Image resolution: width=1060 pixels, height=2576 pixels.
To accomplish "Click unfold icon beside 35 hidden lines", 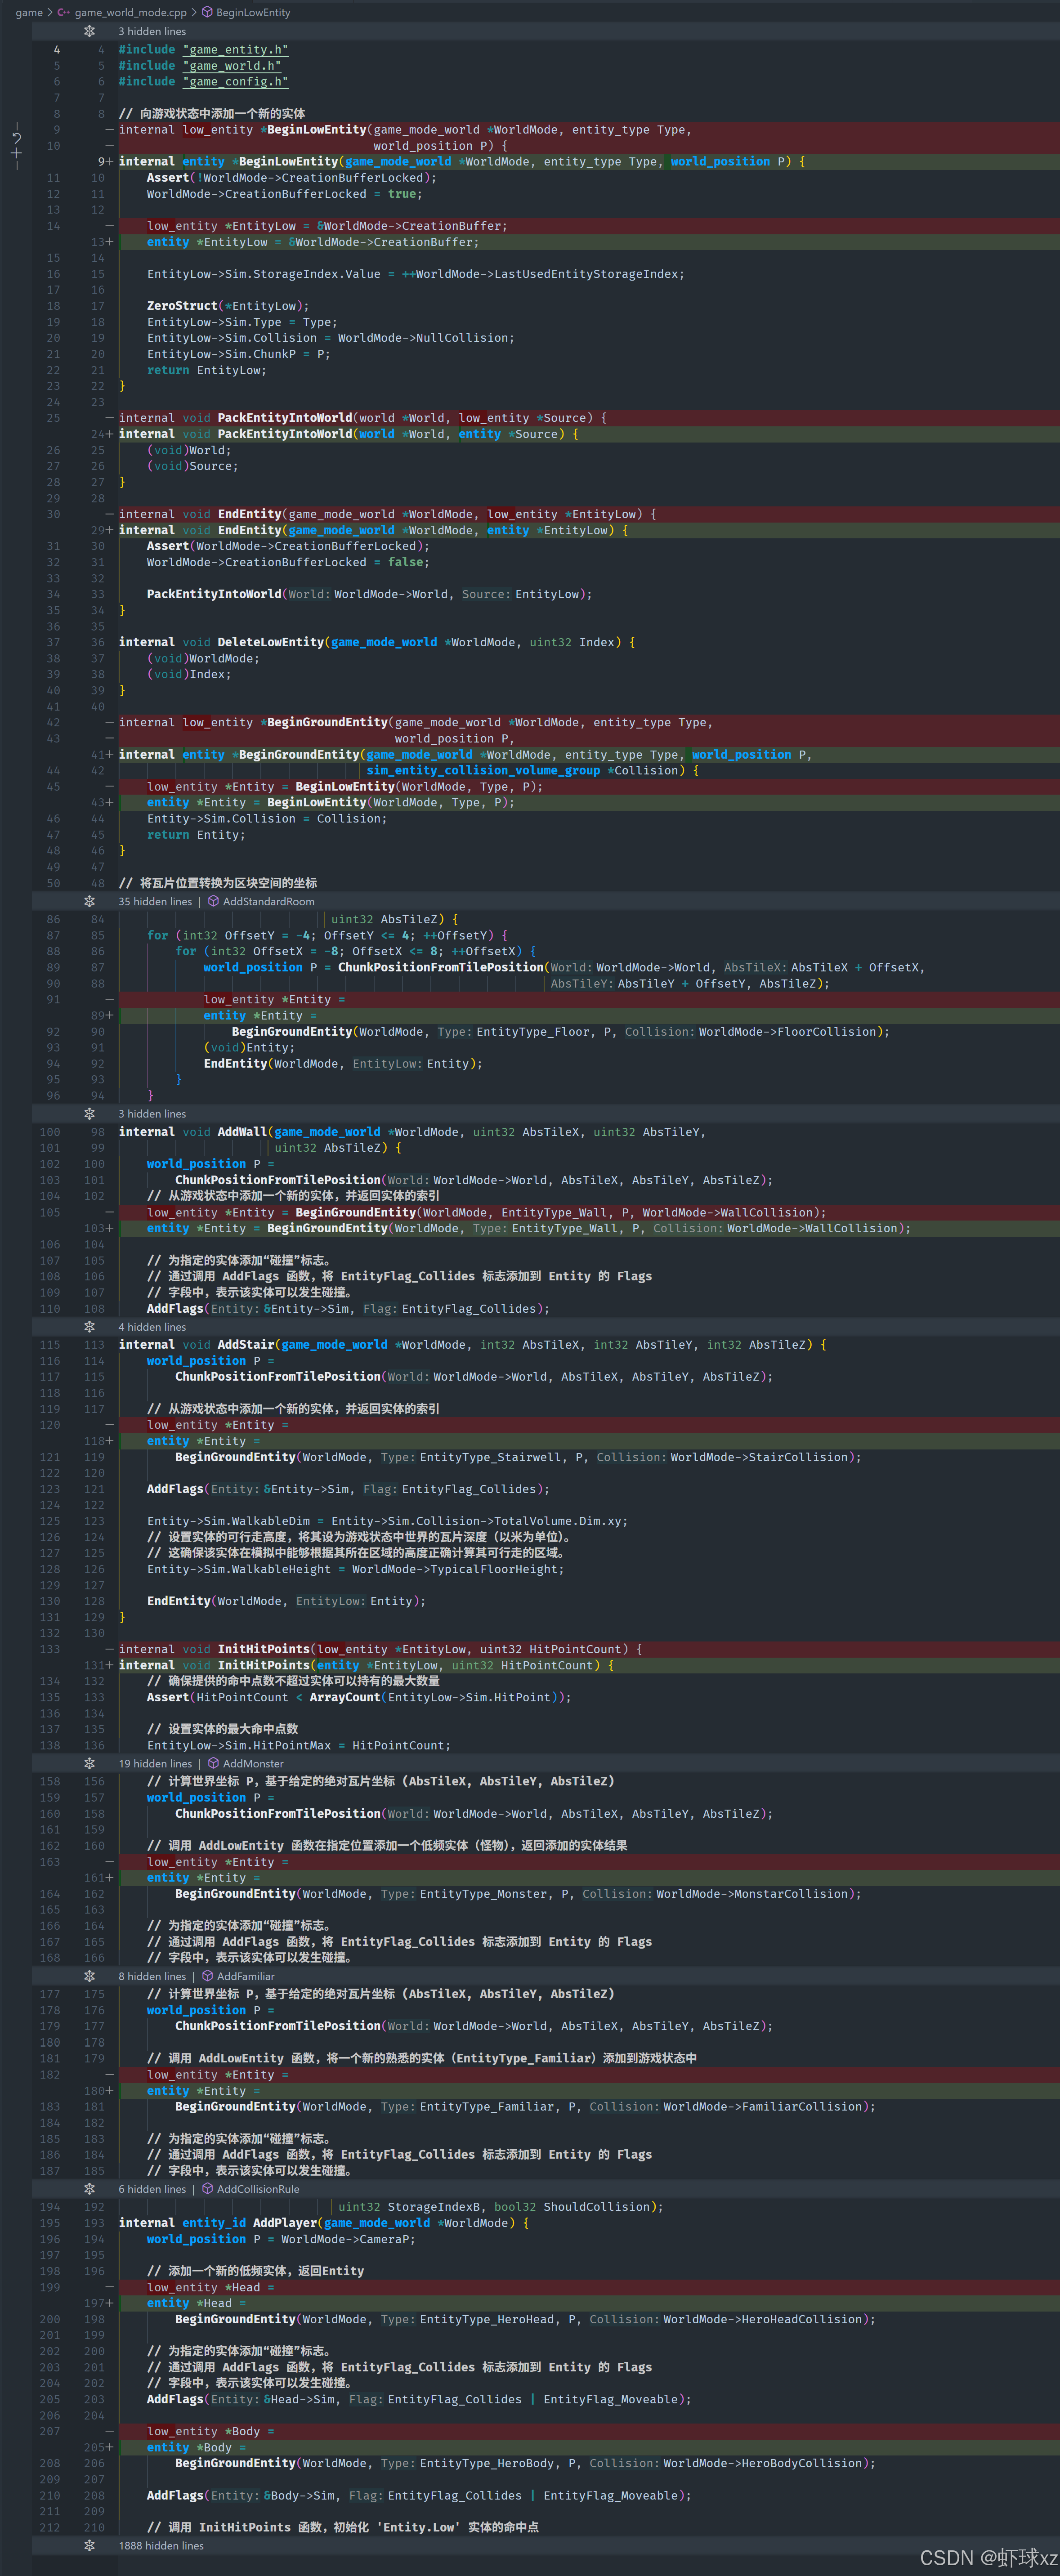I will coord(89,901).
